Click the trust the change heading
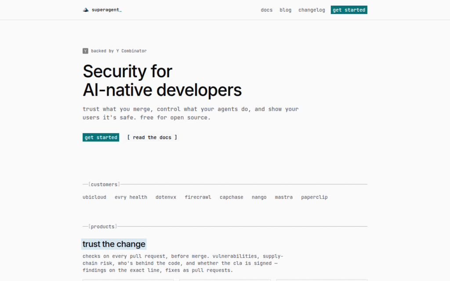This screenshot has width=450, height=281. coord(114,244)
